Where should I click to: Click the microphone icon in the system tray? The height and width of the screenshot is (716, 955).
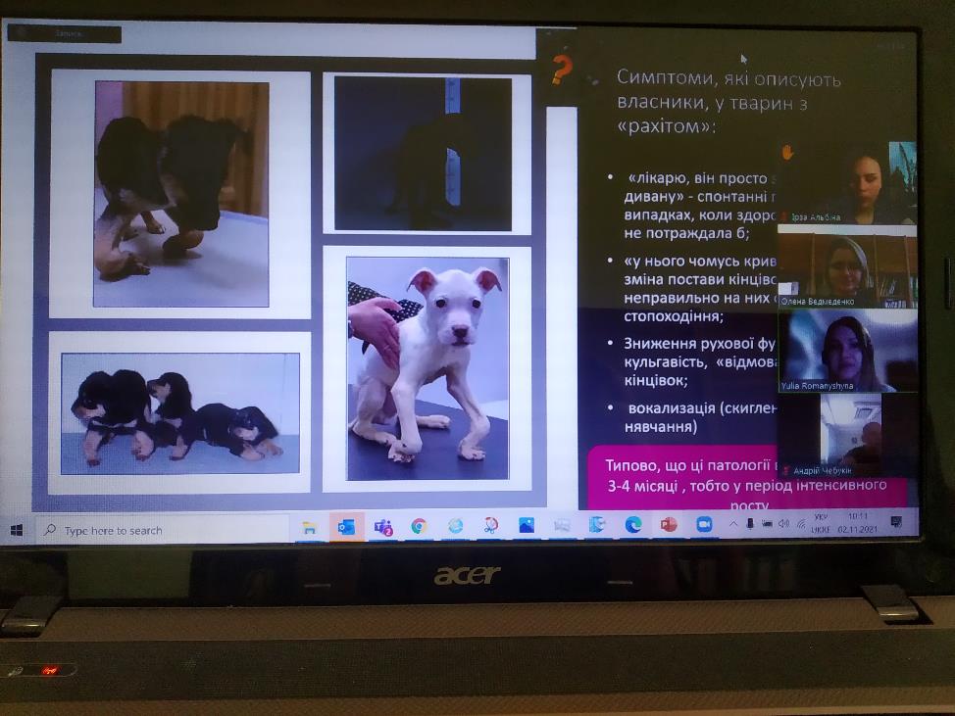750,524
